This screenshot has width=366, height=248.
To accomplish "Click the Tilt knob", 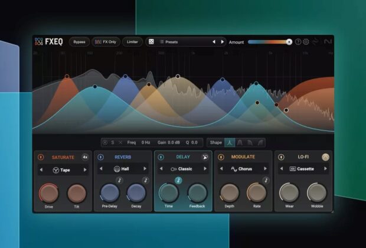I will click(77, 193).
